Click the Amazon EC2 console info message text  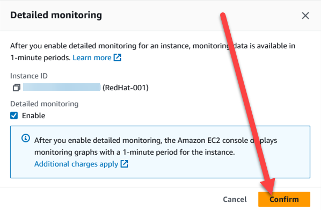(x=156, y=146)
